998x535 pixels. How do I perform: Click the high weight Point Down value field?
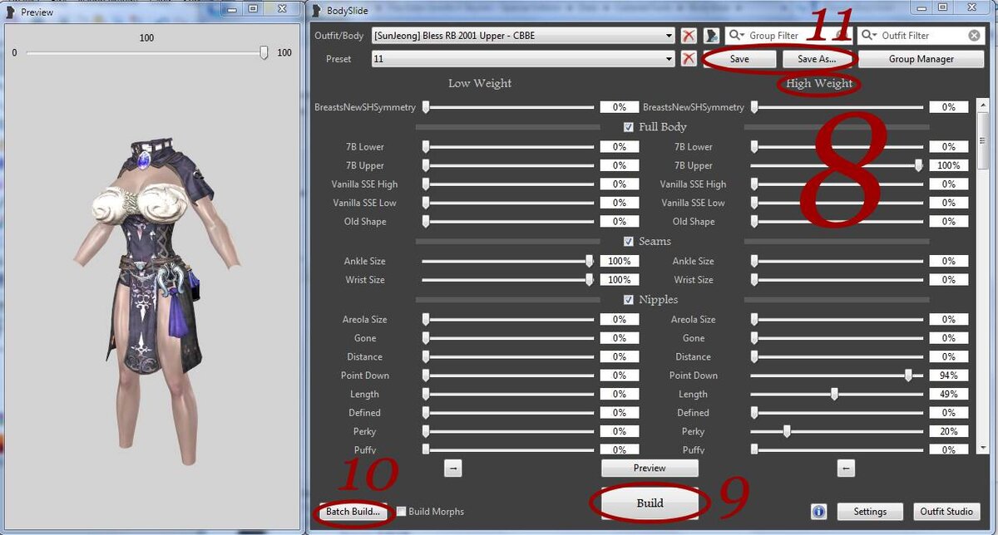pyautogui.click(x=948, y=375)
